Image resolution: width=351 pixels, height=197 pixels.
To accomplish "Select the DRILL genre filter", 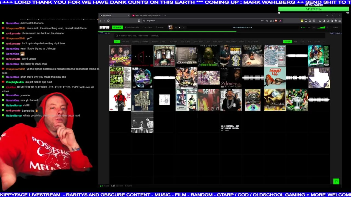I will 164,42.
